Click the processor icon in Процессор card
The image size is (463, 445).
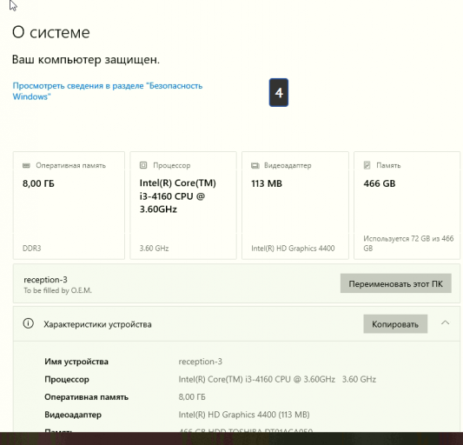pos(143,165)
